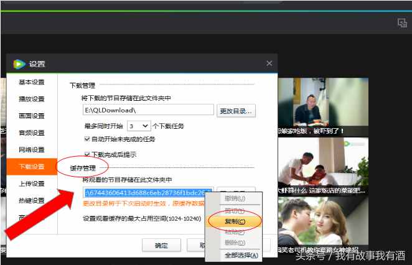Image resolution: width=412 pixels, height=265 pixels.
Task: Choose 删除(D) in the context menu
Action: pyautogui.click(x=235, y=243)
